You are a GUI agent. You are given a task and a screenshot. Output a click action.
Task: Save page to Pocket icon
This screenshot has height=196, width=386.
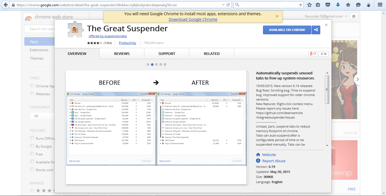(328, 5)
